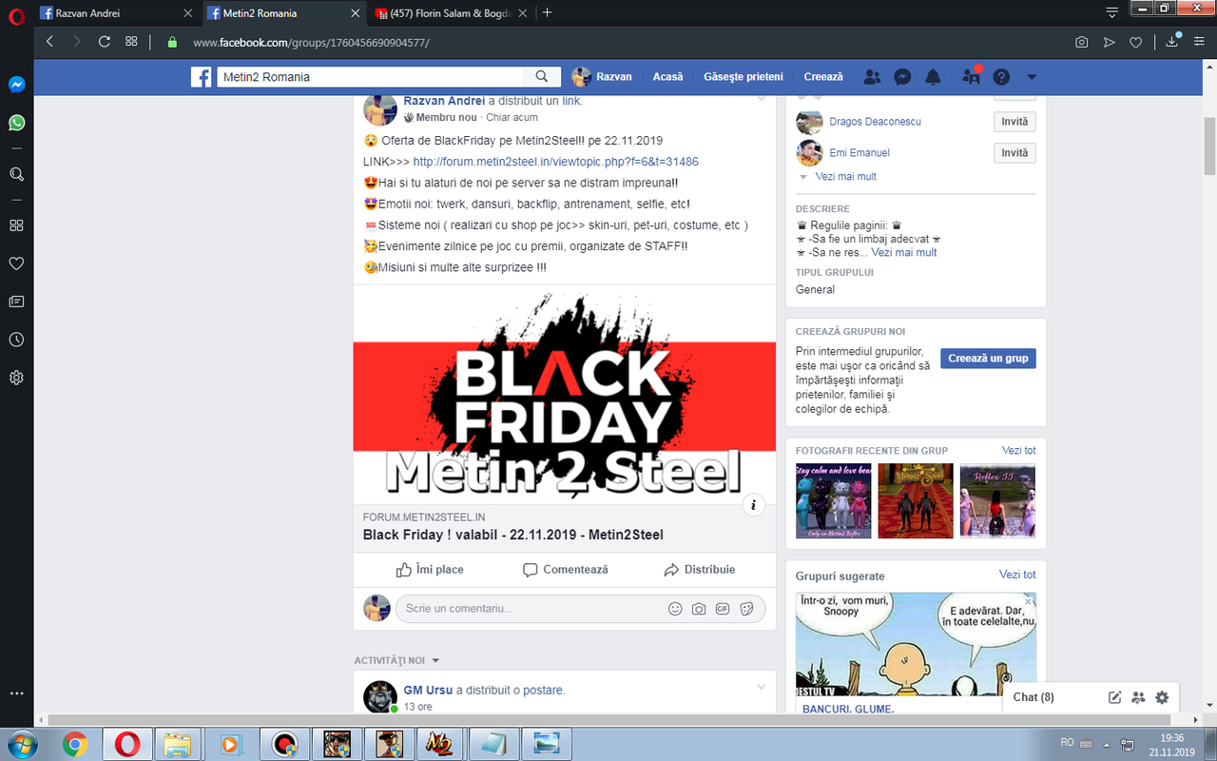Open the forum.metin2steel.in viewtopic link

click(x=556, y=162)
